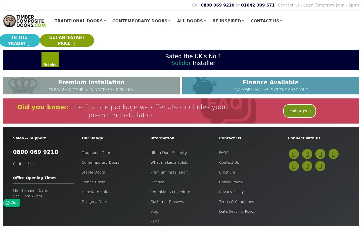
Task: Open the Chat help widget
Action: pos(12,203)
